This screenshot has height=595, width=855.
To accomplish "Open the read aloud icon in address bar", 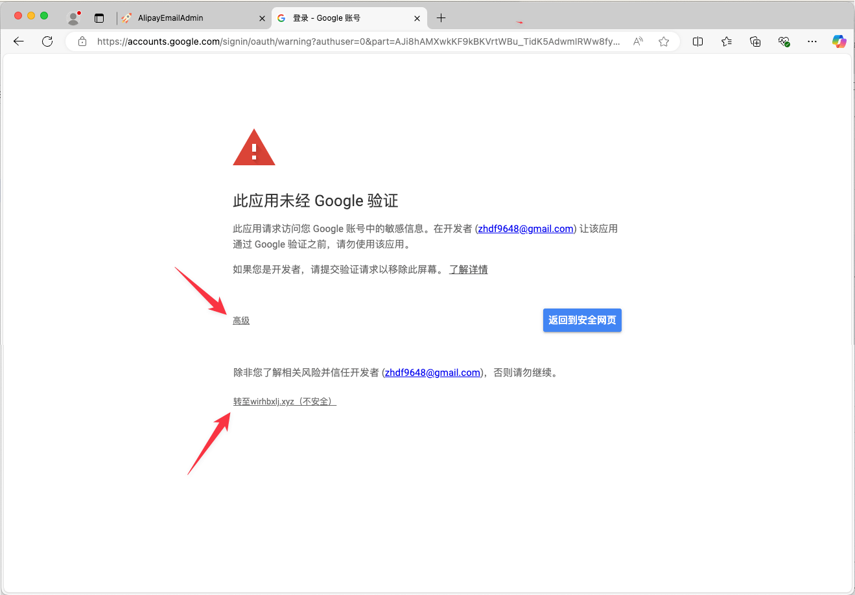I will point(638,41).
